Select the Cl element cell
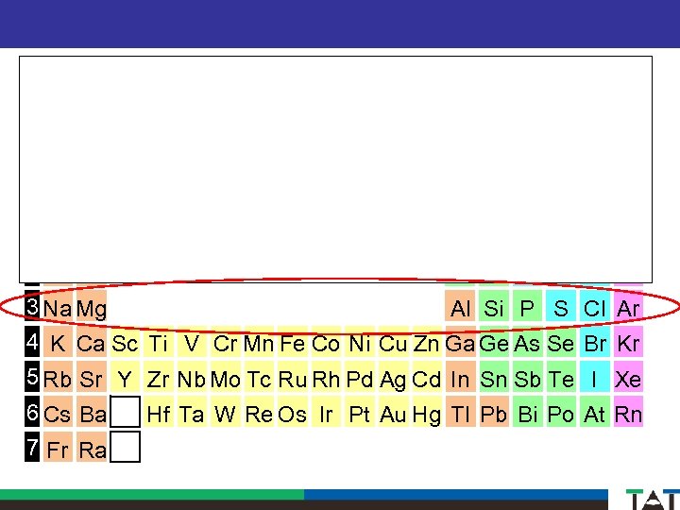This screenshot has height=510, width=680. (x=595, y=306)
